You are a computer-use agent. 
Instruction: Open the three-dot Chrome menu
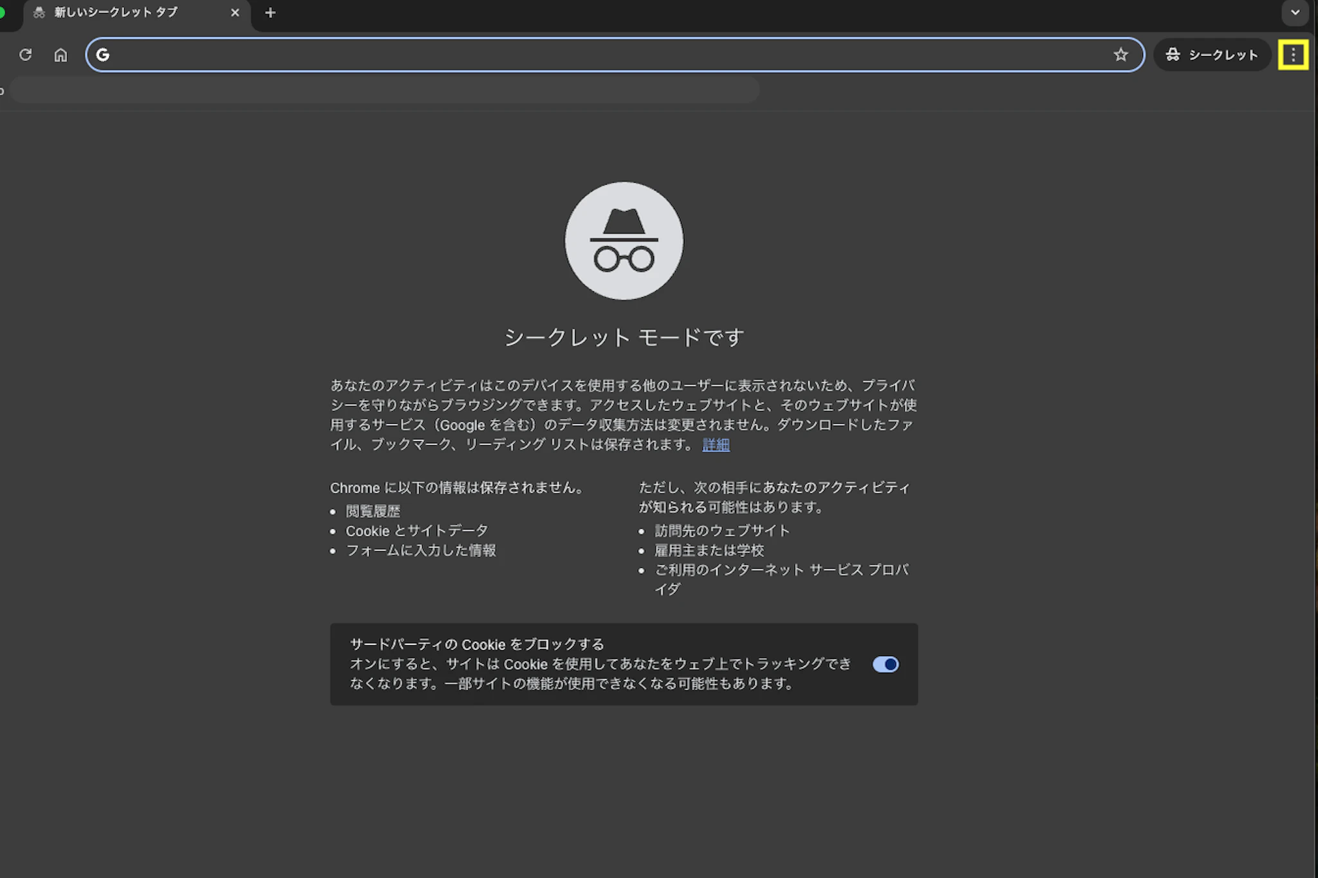[x=1293, y=55]
